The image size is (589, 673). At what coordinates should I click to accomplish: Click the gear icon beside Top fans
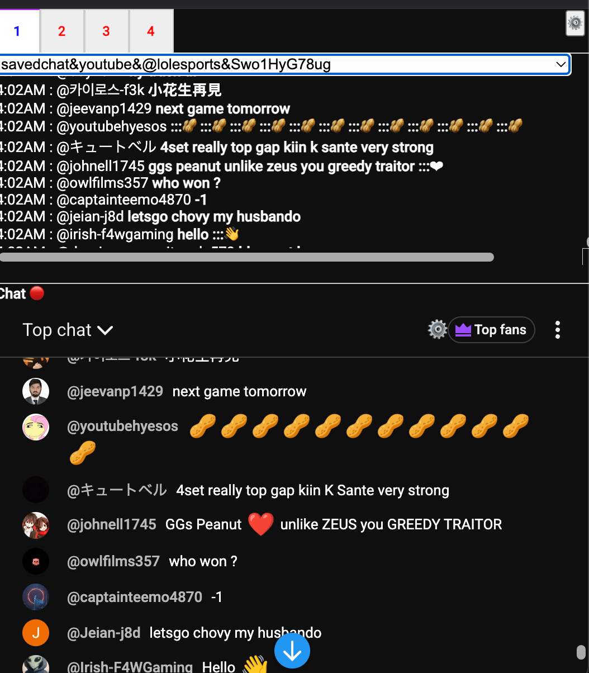click(438, 330)
